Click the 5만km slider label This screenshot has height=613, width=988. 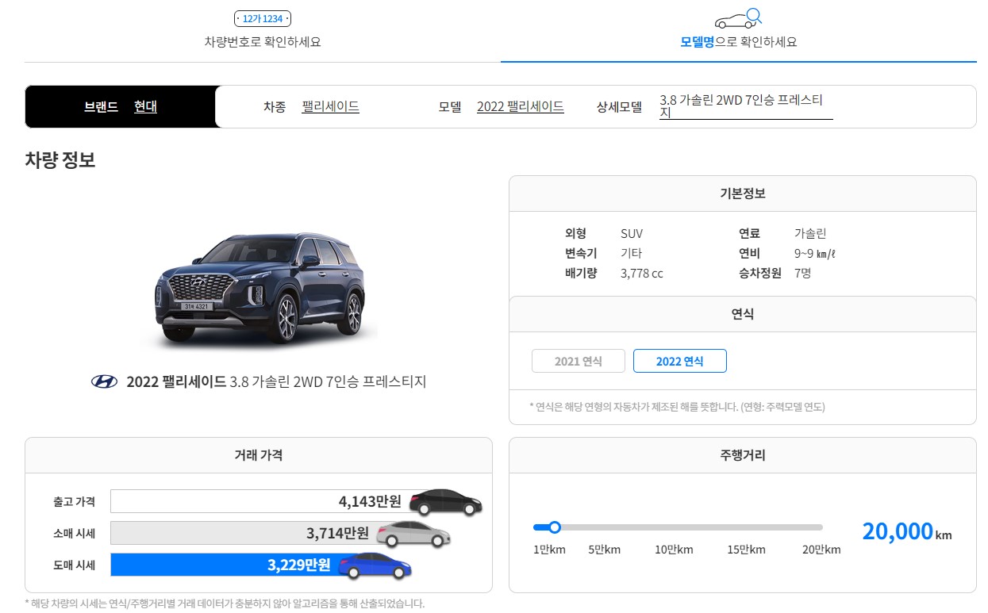pyautogui.click(x=604, y=550)
